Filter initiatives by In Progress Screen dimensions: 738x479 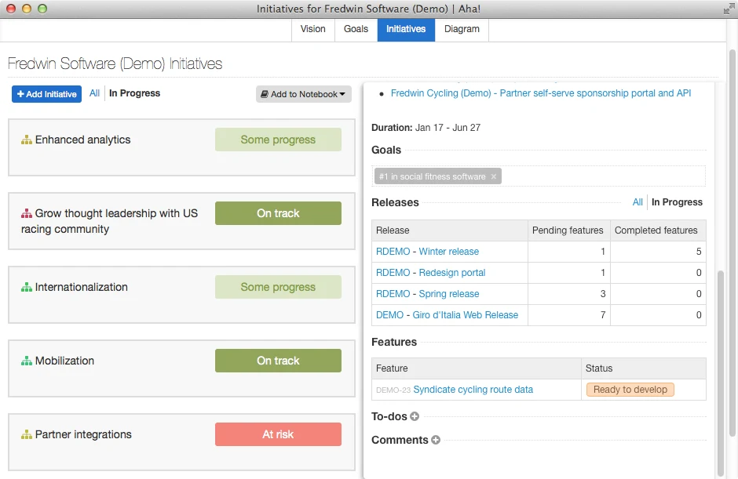[x=134, y=93]
